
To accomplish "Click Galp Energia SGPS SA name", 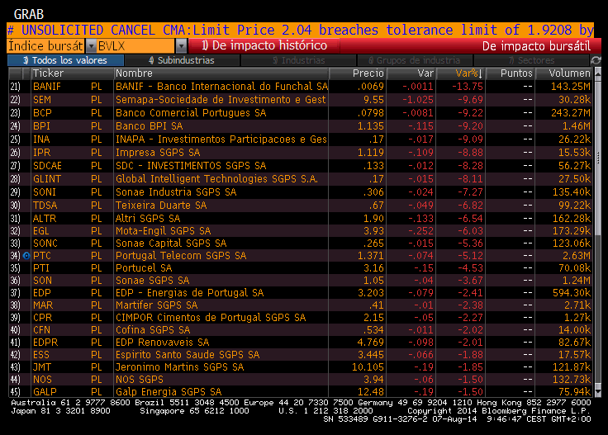I will [x=169, y=392].
